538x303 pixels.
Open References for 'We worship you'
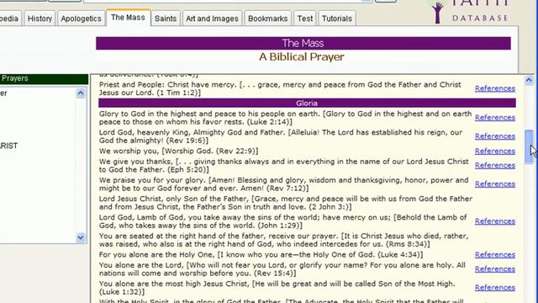495,151
